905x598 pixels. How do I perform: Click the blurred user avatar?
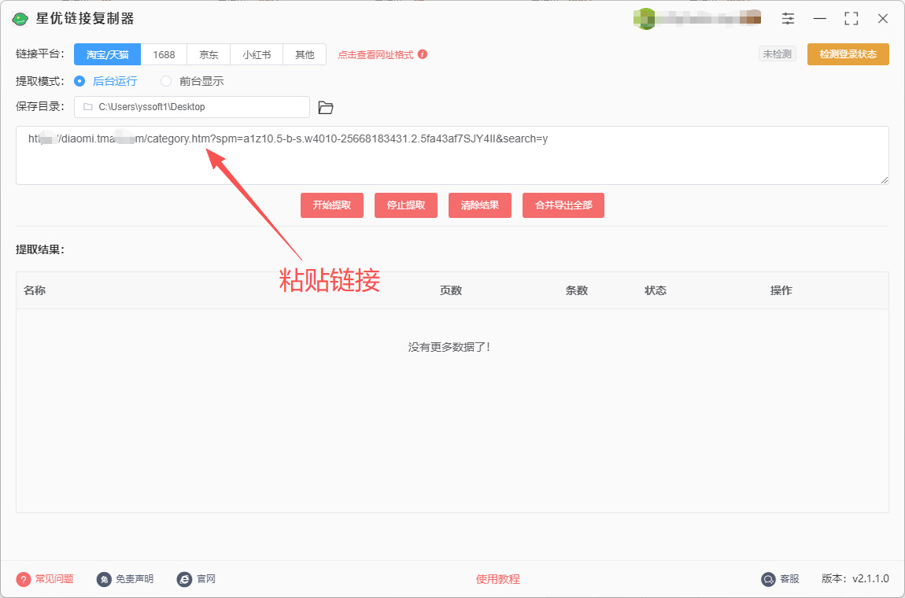(645, 19)
